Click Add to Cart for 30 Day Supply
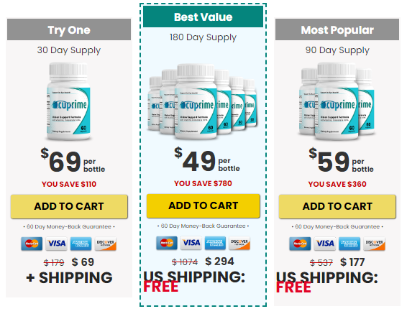This screenshot has width=407, height=314. [69, 206]
